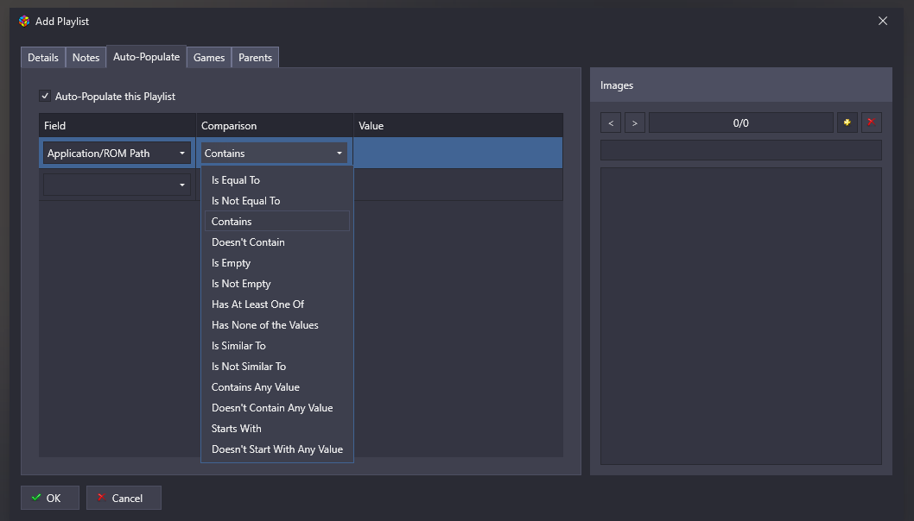The width and height of the screenshot is (914, 521).
Task: Select 'Doesn't Contain' from the list
Action: coord(248,242)
